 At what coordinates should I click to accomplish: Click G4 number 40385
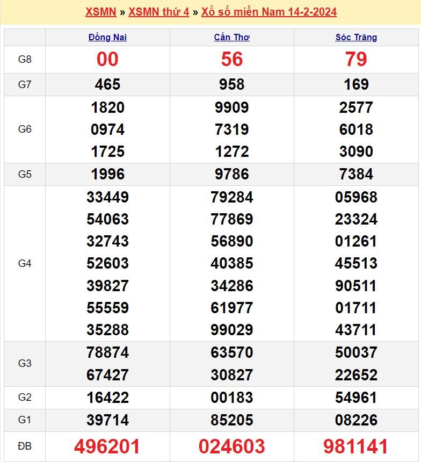[232, 263]
